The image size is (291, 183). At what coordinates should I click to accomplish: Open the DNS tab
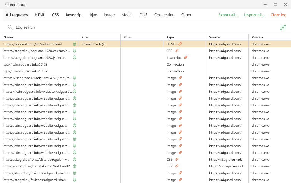tap(144, 15)
